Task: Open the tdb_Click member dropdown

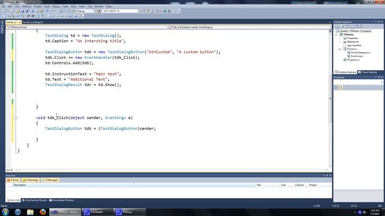Action: (330, 27)
